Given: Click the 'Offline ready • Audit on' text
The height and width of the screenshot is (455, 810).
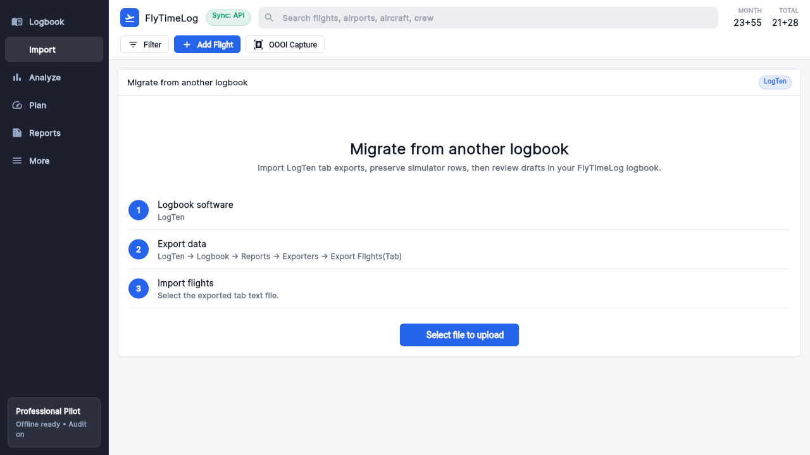Looking at the screenshot, I should (x=51, y=429).
